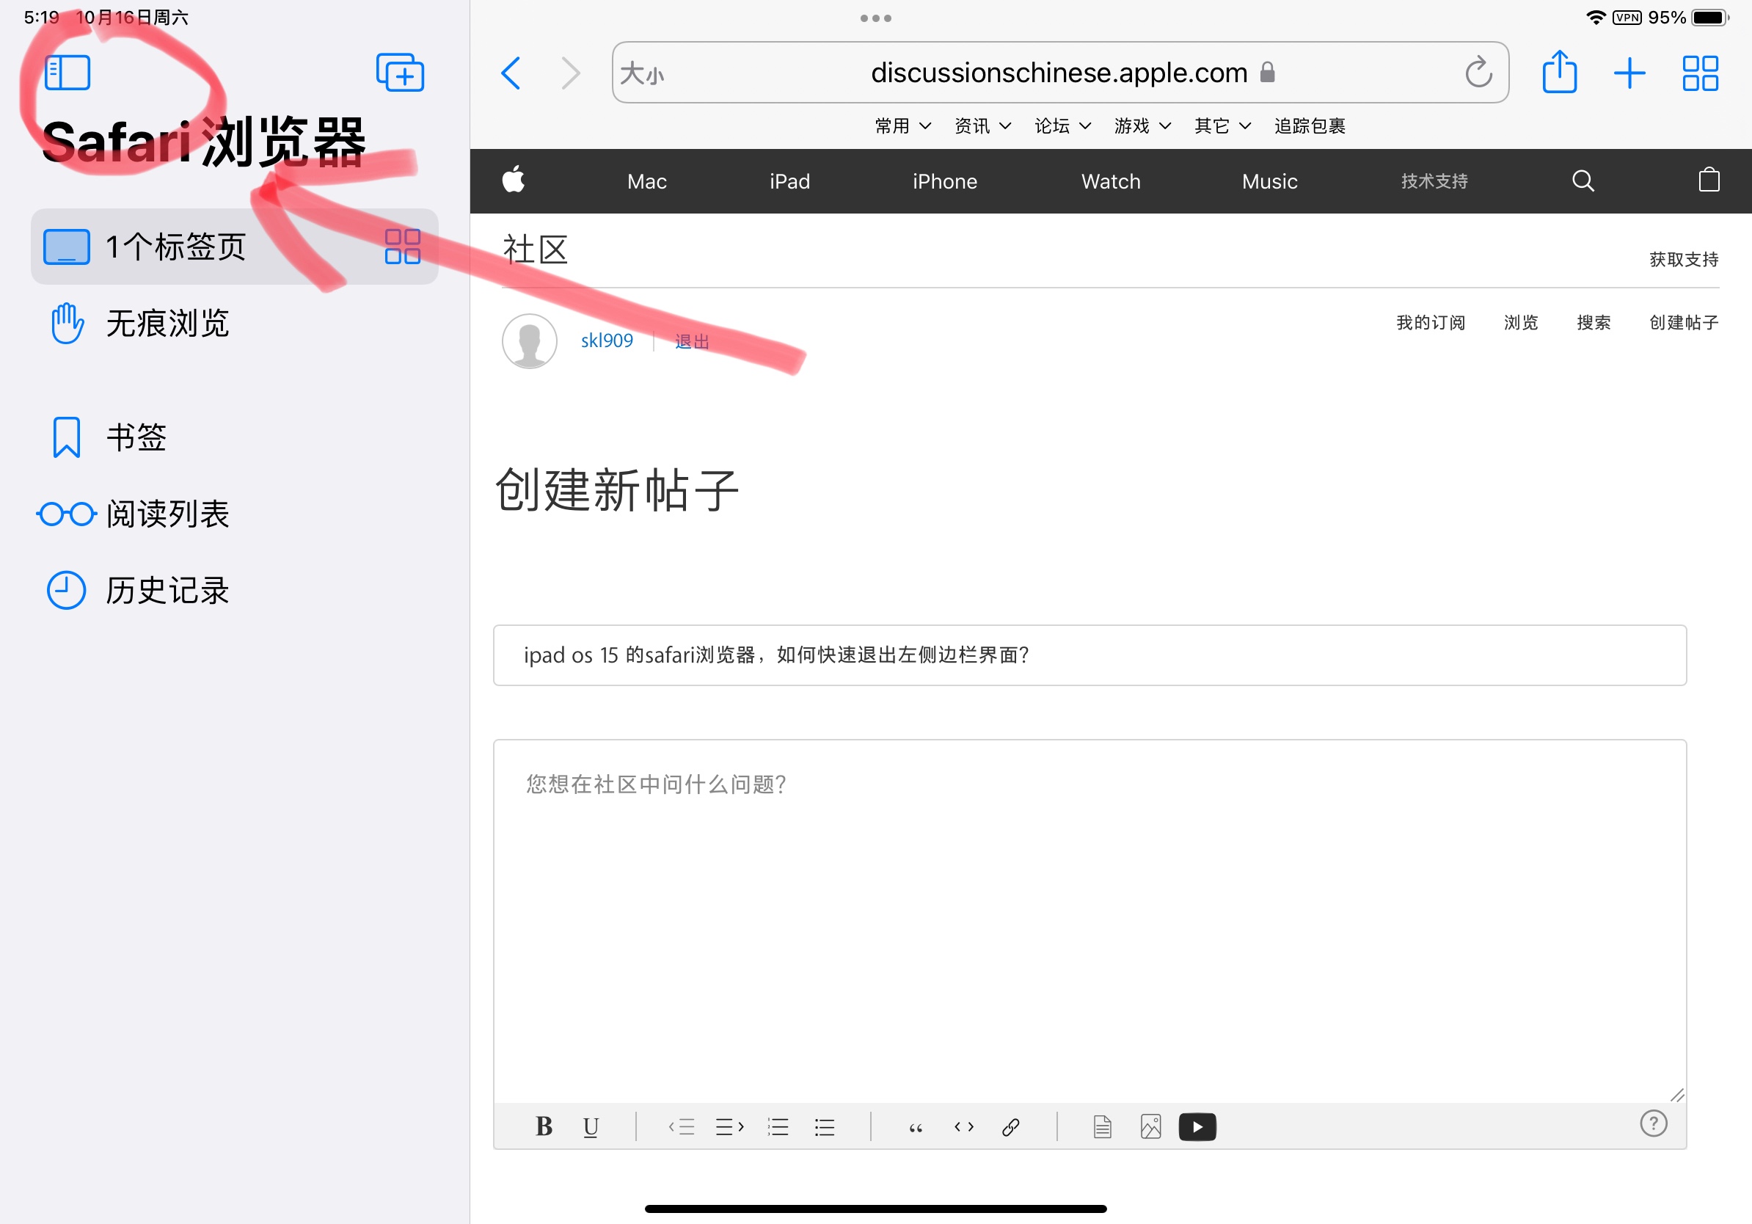Screen dimensions: 1752x1224
Task: Select the 1个标签页 tab group
Action: click(234, 247)
